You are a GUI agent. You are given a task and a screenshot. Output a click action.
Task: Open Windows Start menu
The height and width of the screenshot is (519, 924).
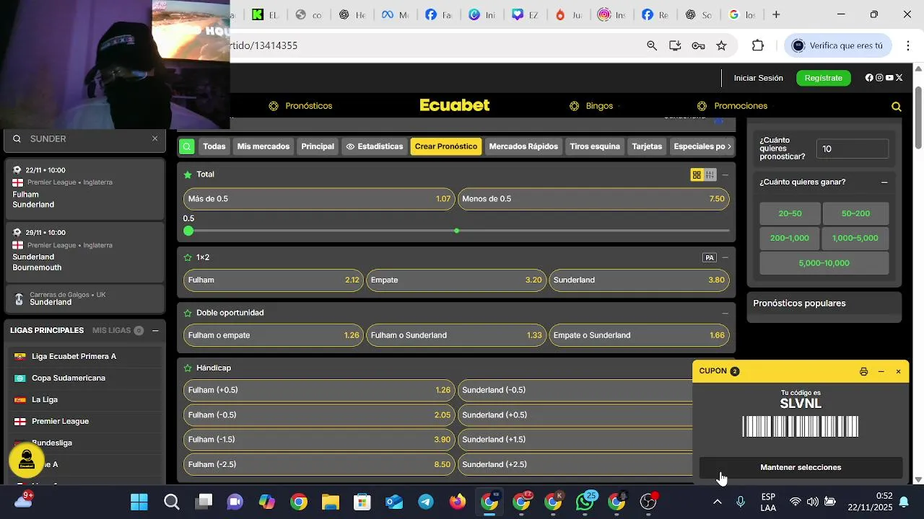[x=139, y=502]
